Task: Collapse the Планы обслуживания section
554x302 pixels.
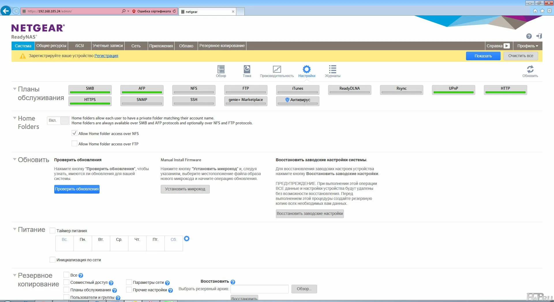Action: tap(14, 89)
